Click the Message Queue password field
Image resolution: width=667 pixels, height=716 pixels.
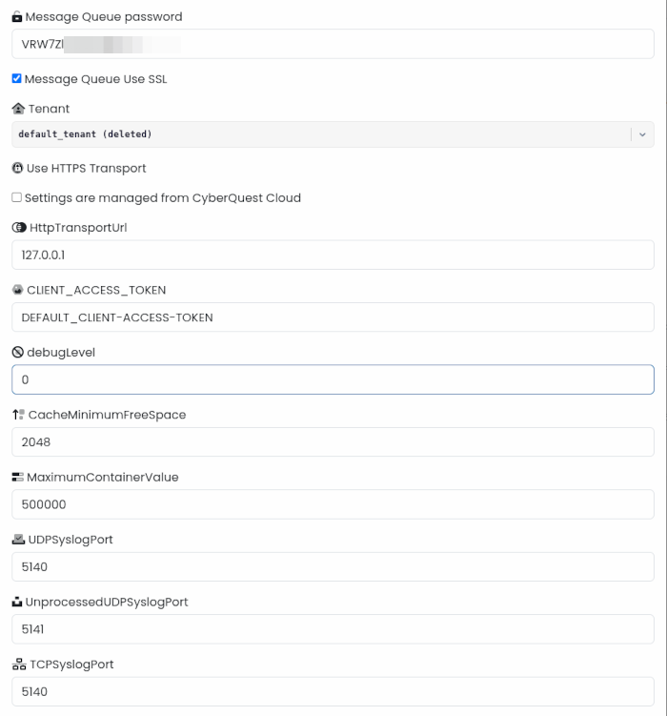pos(333,44)
